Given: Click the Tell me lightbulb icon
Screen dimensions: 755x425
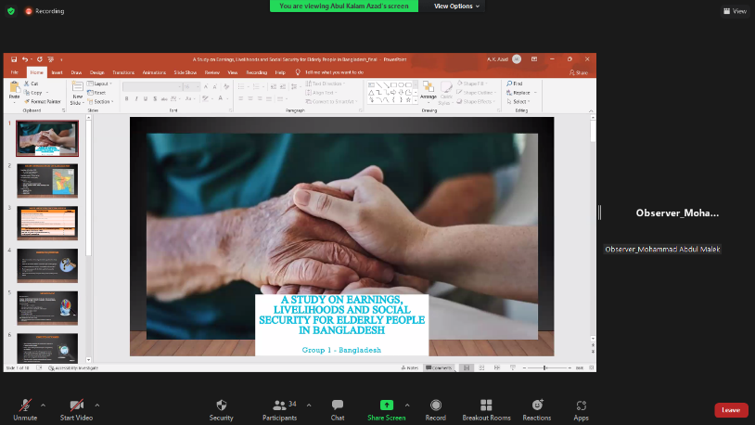Looking at the screenshot, I should click(x=298, y=72).
